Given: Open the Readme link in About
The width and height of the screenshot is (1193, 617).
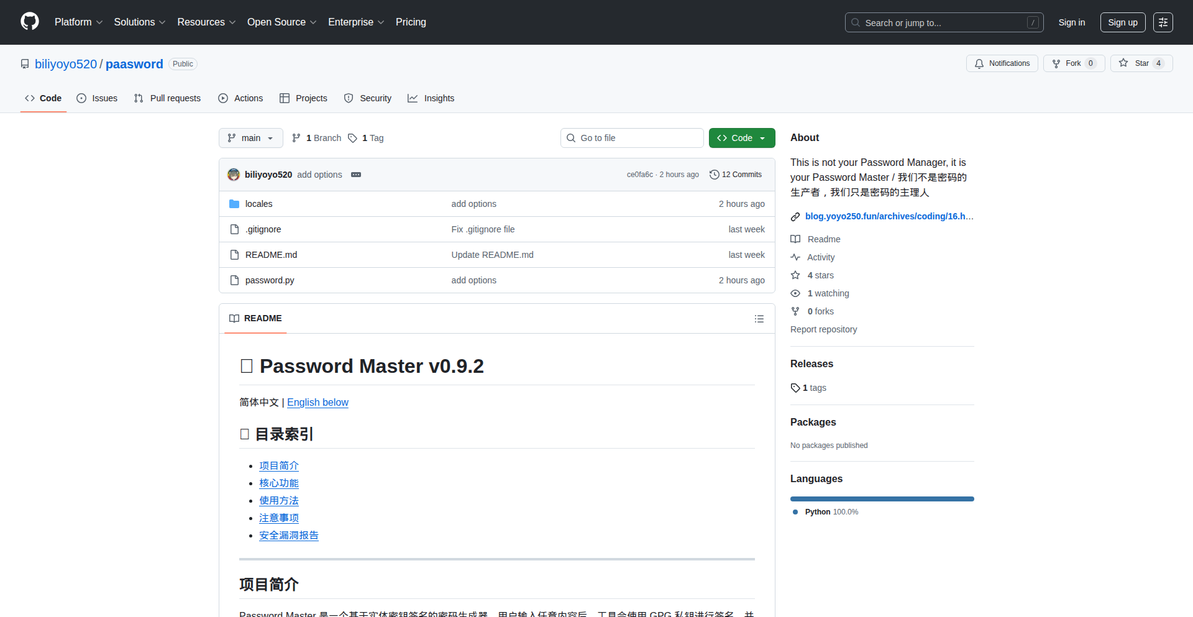Looking at the screenshot, I should [x=815, y=239].
